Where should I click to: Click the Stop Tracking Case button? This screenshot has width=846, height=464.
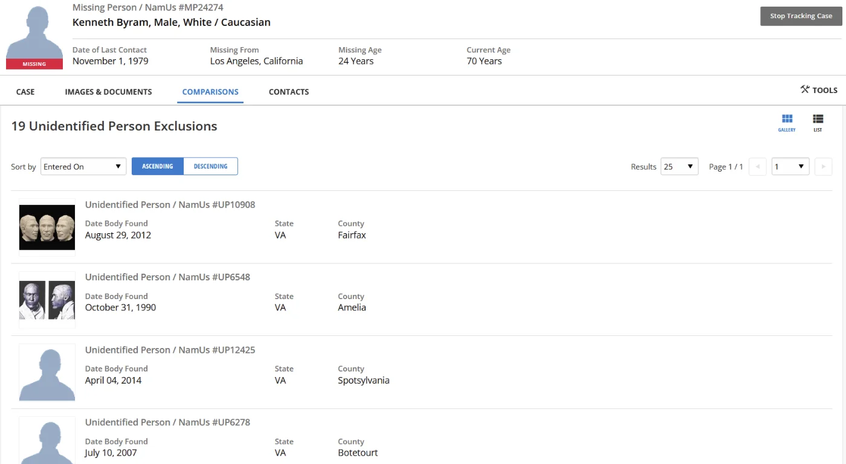pos(801,16)
